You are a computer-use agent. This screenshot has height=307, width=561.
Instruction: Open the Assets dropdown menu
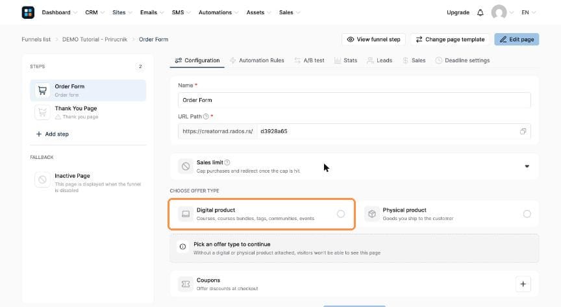[258, 12]
